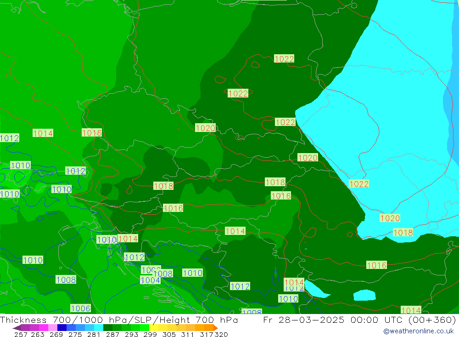The height and width of the screenshot is (337, 459).
Task: Click the red 1022 label enclosed by an oval contour
Action: click(238, 93)
